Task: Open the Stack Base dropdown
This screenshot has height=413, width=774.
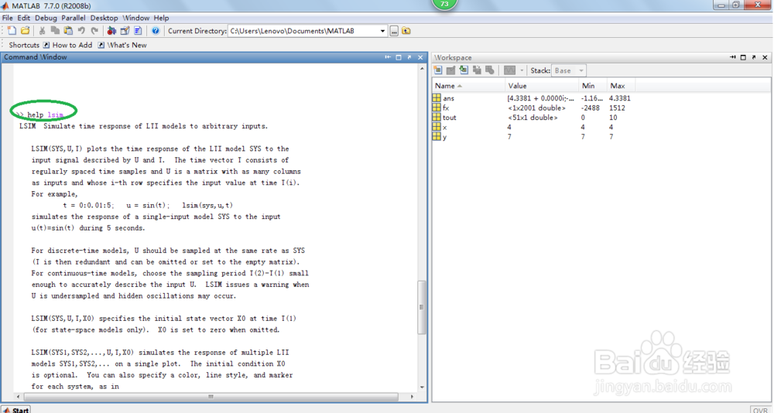Action: (569, 70)
